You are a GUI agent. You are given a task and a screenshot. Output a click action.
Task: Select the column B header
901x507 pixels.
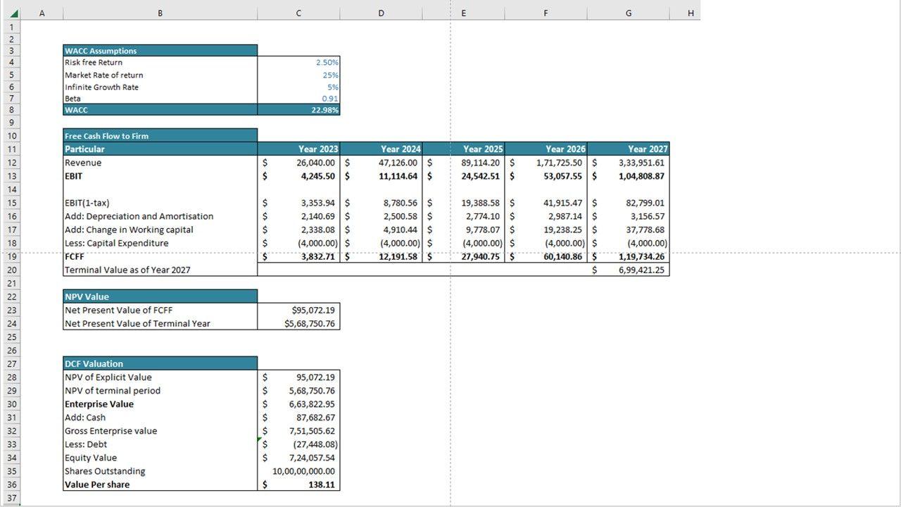point(160,13)
